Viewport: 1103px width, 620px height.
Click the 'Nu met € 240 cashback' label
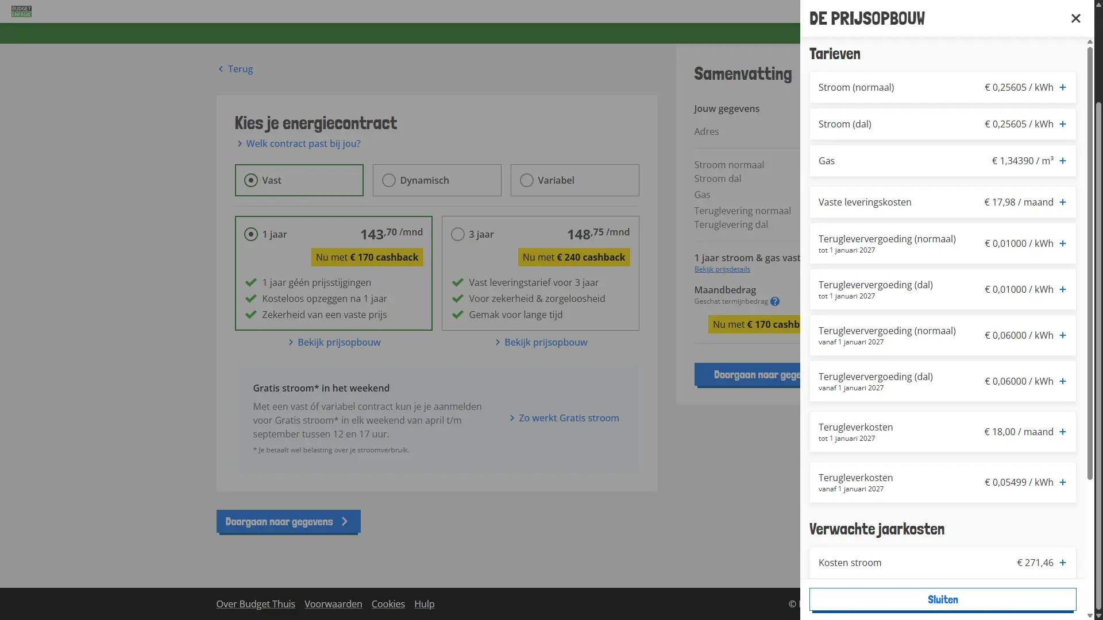point(574,257)
